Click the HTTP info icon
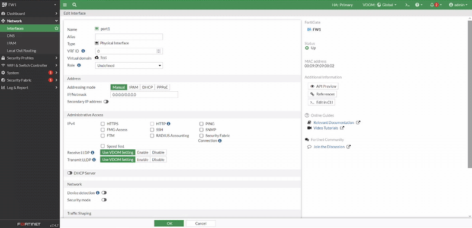The image size is (472, 228). pyautogui.click(x=169, y=124)
